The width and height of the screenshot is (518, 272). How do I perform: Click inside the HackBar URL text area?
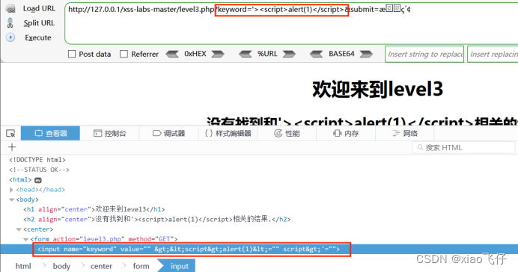tap(291, 24)
